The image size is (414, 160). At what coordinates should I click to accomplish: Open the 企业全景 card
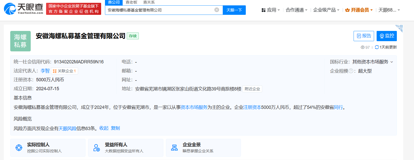click(x=204, y=148)
